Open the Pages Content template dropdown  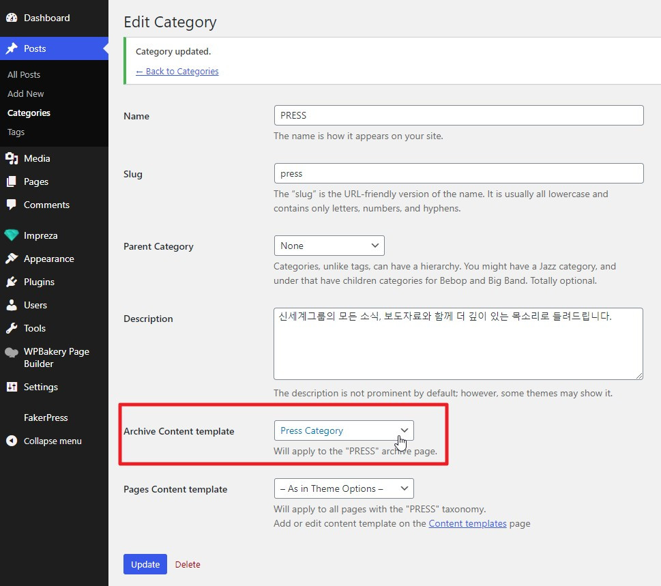click(344, 488)
